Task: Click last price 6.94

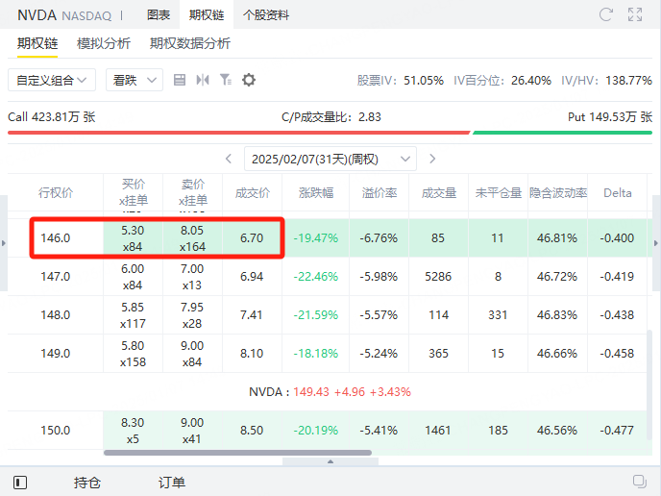Action: [x=252, y=277]
